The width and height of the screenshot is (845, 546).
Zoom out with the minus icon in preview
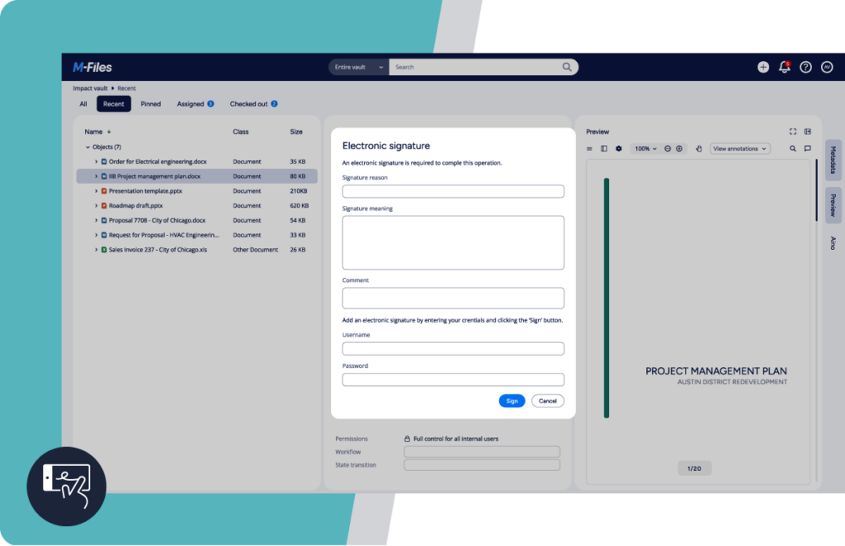pyautogui.click(x=668, y=148)
